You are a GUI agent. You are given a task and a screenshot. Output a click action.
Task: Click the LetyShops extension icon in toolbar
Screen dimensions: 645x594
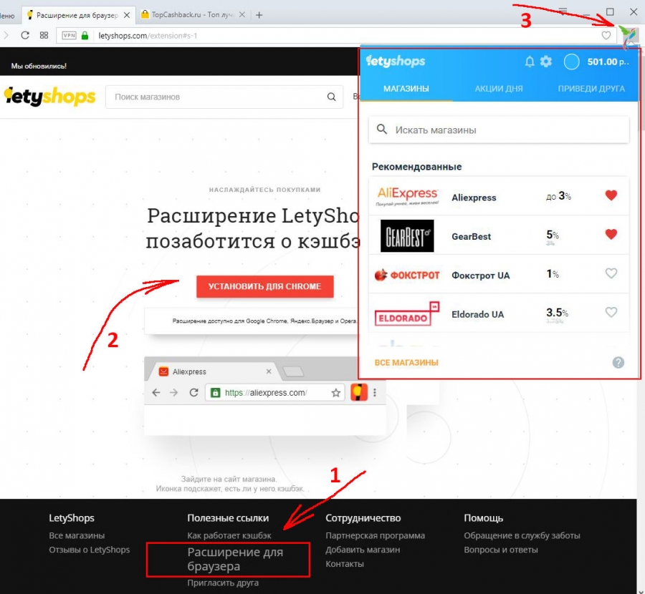(628, 35)
